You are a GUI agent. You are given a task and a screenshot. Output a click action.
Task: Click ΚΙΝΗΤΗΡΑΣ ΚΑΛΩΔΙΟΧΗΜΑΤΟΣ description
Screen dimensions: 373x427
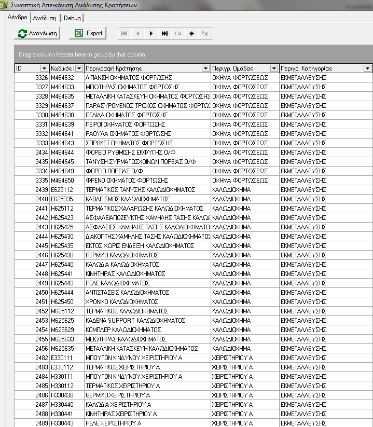click(147, 273)
